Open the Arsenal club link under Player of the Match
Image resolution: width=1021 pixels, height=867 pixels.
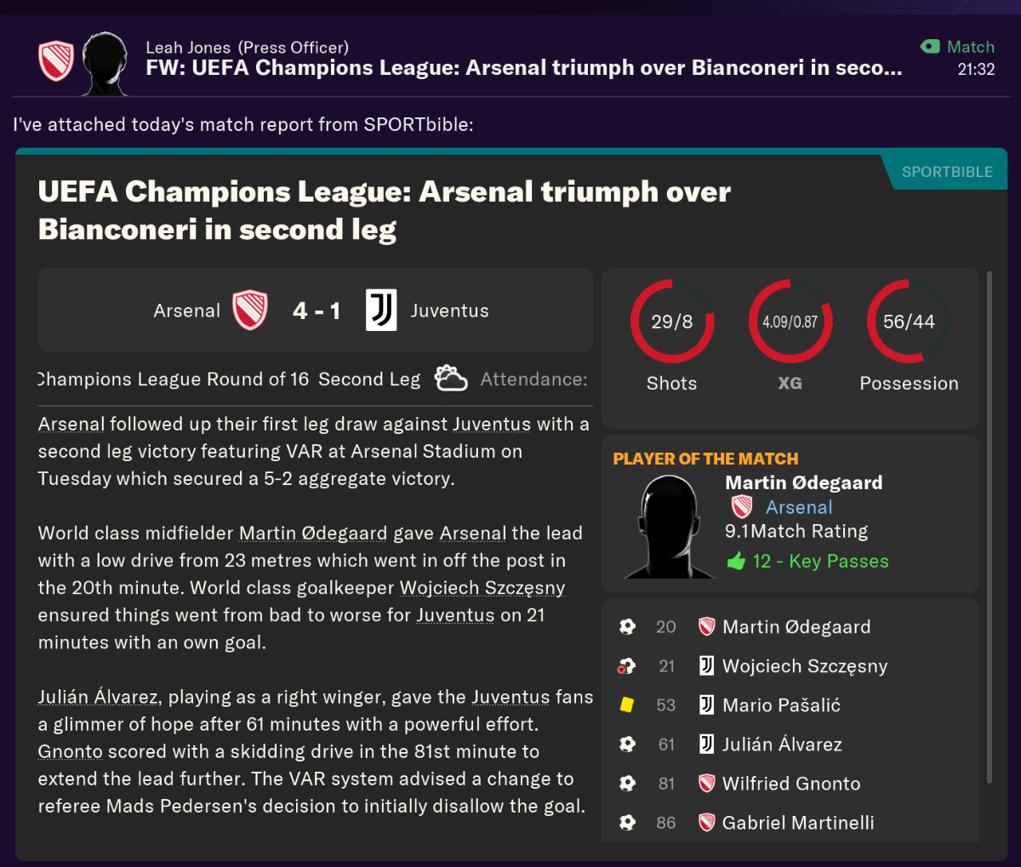(x=799, y=507)
